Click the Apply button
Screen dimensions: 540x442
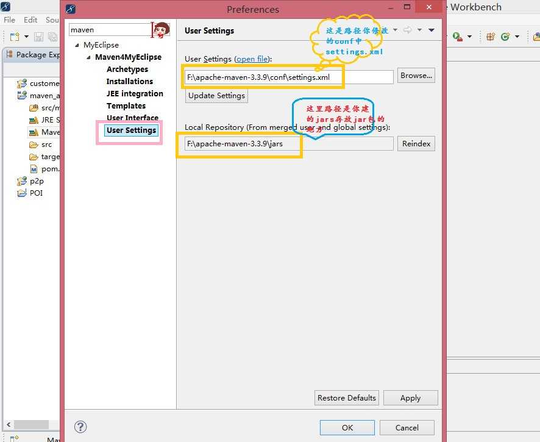click(x=411, y=398)
